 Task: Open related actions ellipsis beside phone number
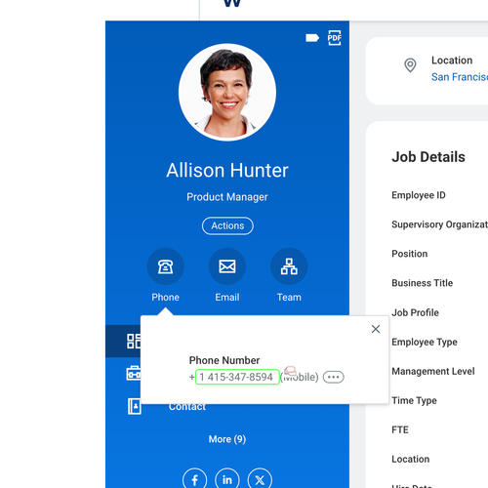pos(334,377)
